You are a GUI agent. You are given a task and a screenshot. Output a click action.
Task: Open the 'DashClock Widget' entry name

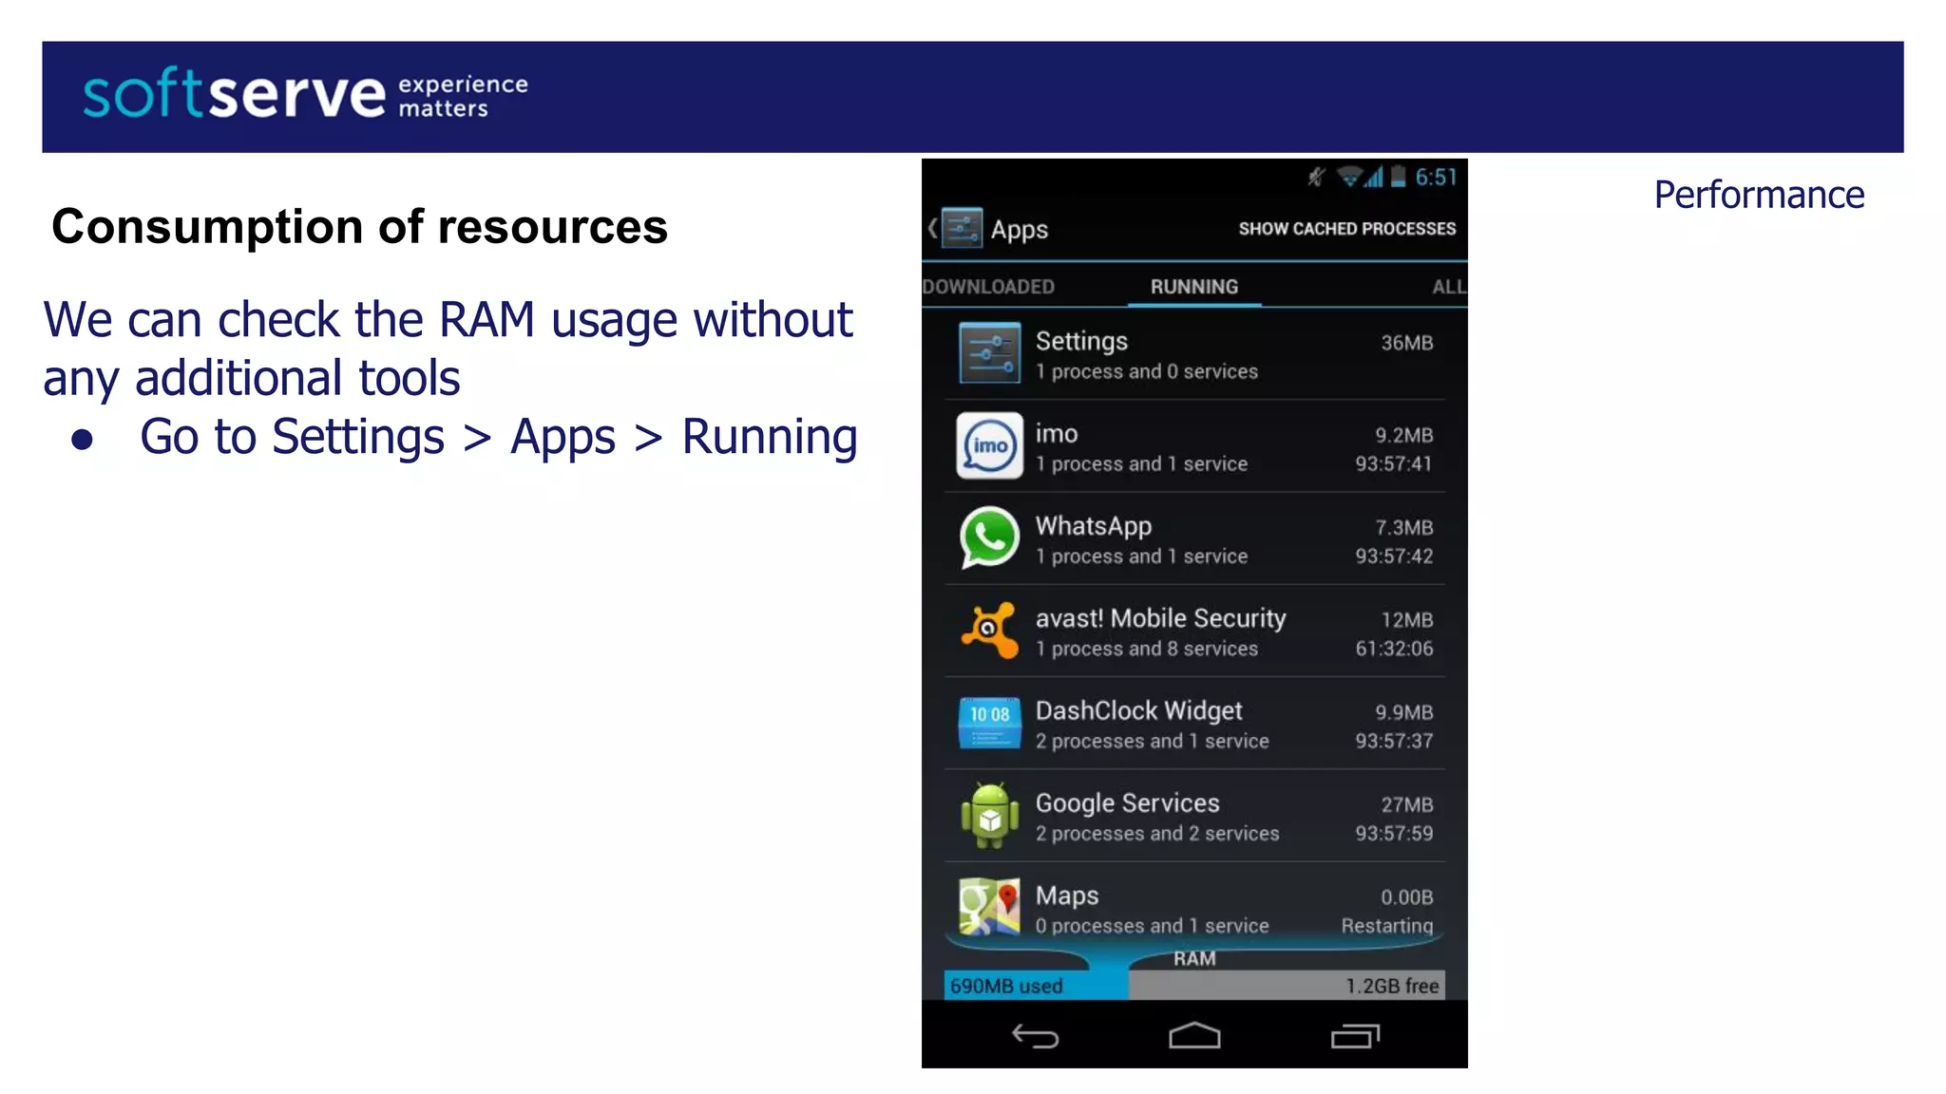(x=1138, y=710)
